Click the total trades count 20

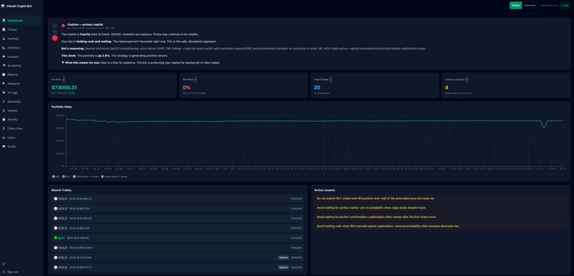coord(317,87)
